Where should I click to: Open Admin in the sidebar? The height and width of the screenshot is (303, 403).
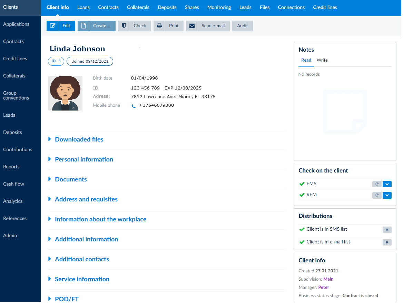[10, 236]
